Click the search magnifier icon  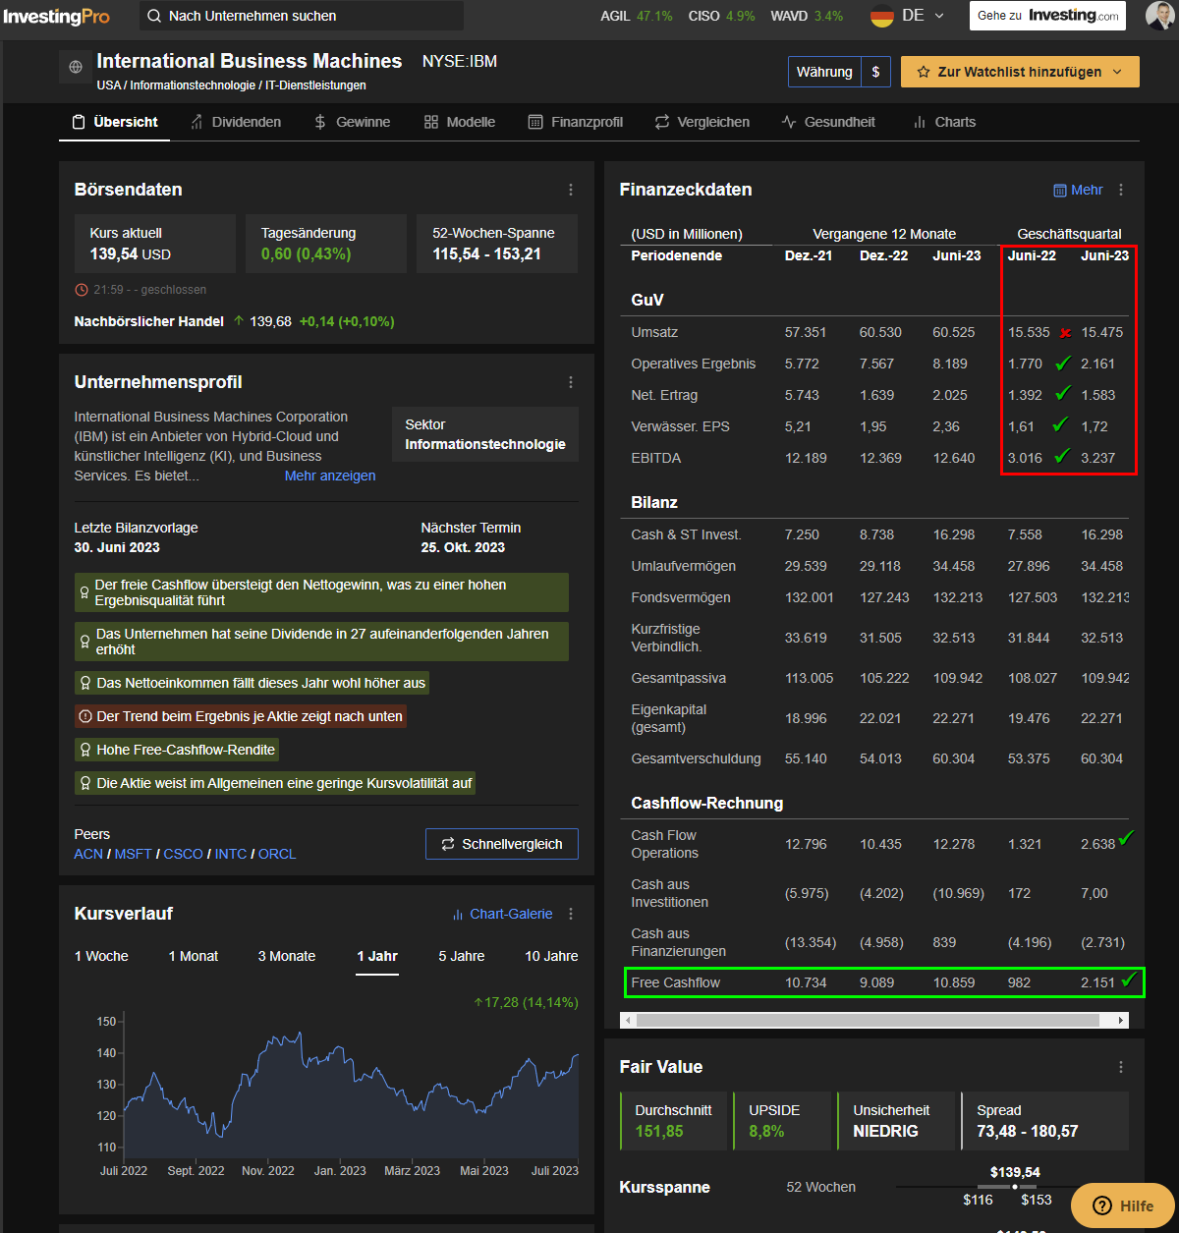pyautogui.click(x=154, y=16)
